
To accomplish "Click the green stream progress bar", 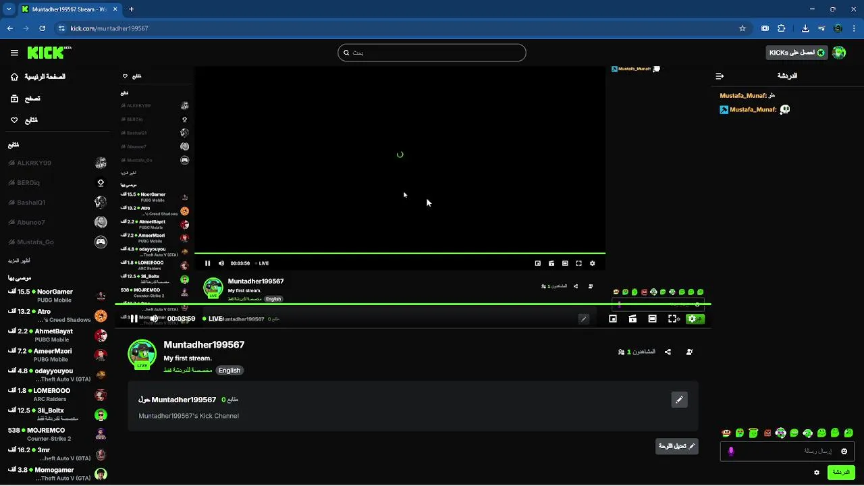I will (x=412, y=304).
